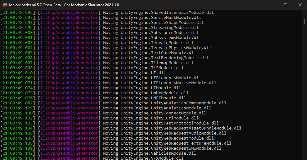Click 'UnityEngine.UnityTestProtocolModule.dll' entry
This screenshot has height=160, width=307.
coord(170,123)
